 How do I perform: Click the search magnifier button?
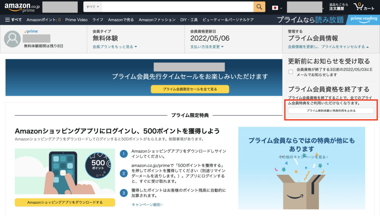click(x=259, y=7)
